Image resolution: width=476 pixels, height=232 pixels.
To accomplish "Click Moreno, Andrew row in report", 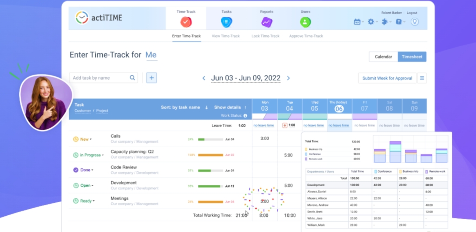I will click(x=377, y=205).
